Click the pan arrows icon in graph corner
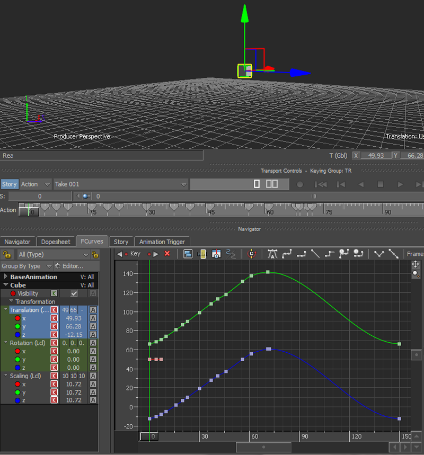 416,264
